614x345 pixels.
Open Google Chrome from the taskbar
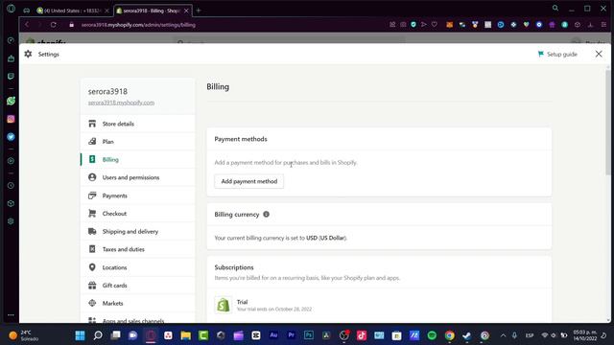click(450, 335)
